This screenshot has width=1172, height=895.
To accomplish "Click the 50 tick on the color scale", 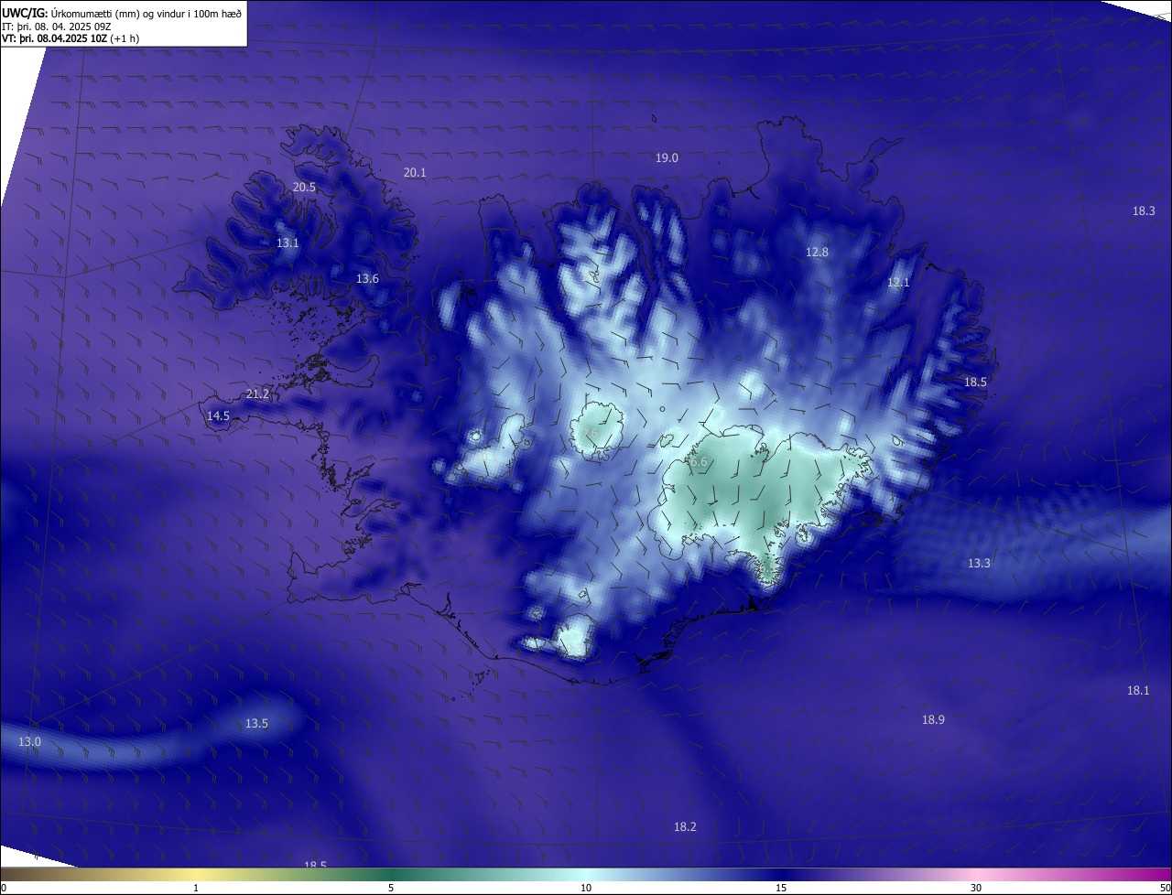I will click(1164, 888).
